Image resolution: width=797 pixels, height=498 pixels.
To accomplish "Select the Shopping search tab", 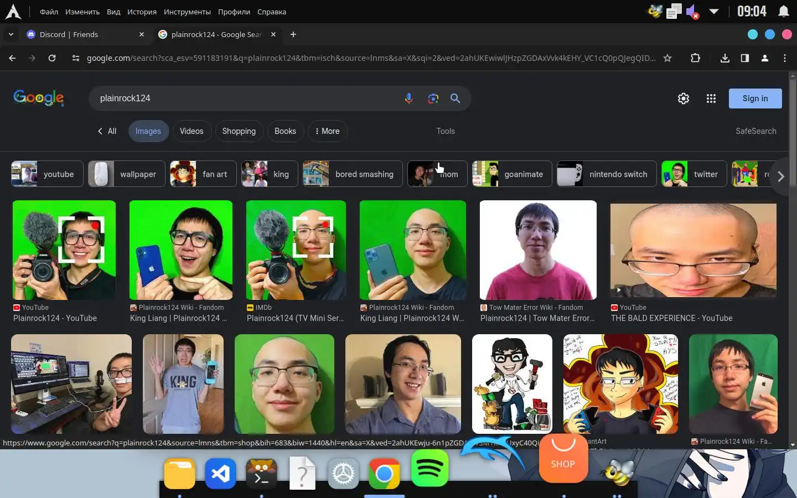I will pyautogui.click(x=239, y=131).
